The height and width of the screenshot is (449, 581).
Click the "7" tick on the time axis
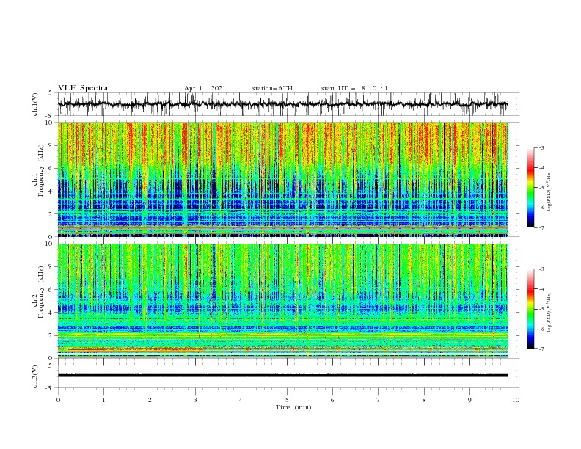point(379,400)
